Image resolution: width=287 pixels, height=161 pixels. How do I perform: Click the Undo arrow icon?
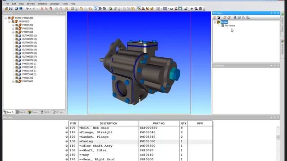pos(27,8)
